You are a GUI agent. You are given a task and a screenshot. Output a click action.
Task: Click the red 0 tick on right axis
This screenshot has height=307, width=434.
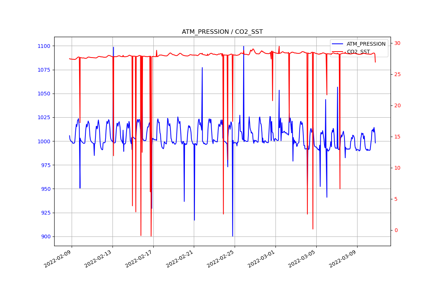tap(396, 230)
